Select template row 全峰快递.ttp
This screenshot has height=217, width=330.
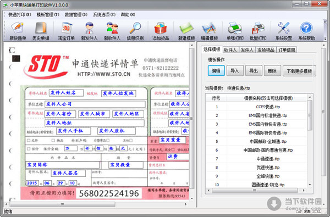[x=256, y=176]
